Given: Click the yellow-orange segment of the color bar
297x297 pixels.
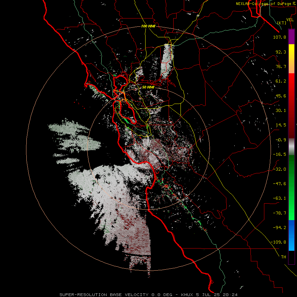Looking at the screenshot, I should click(291, 59).
